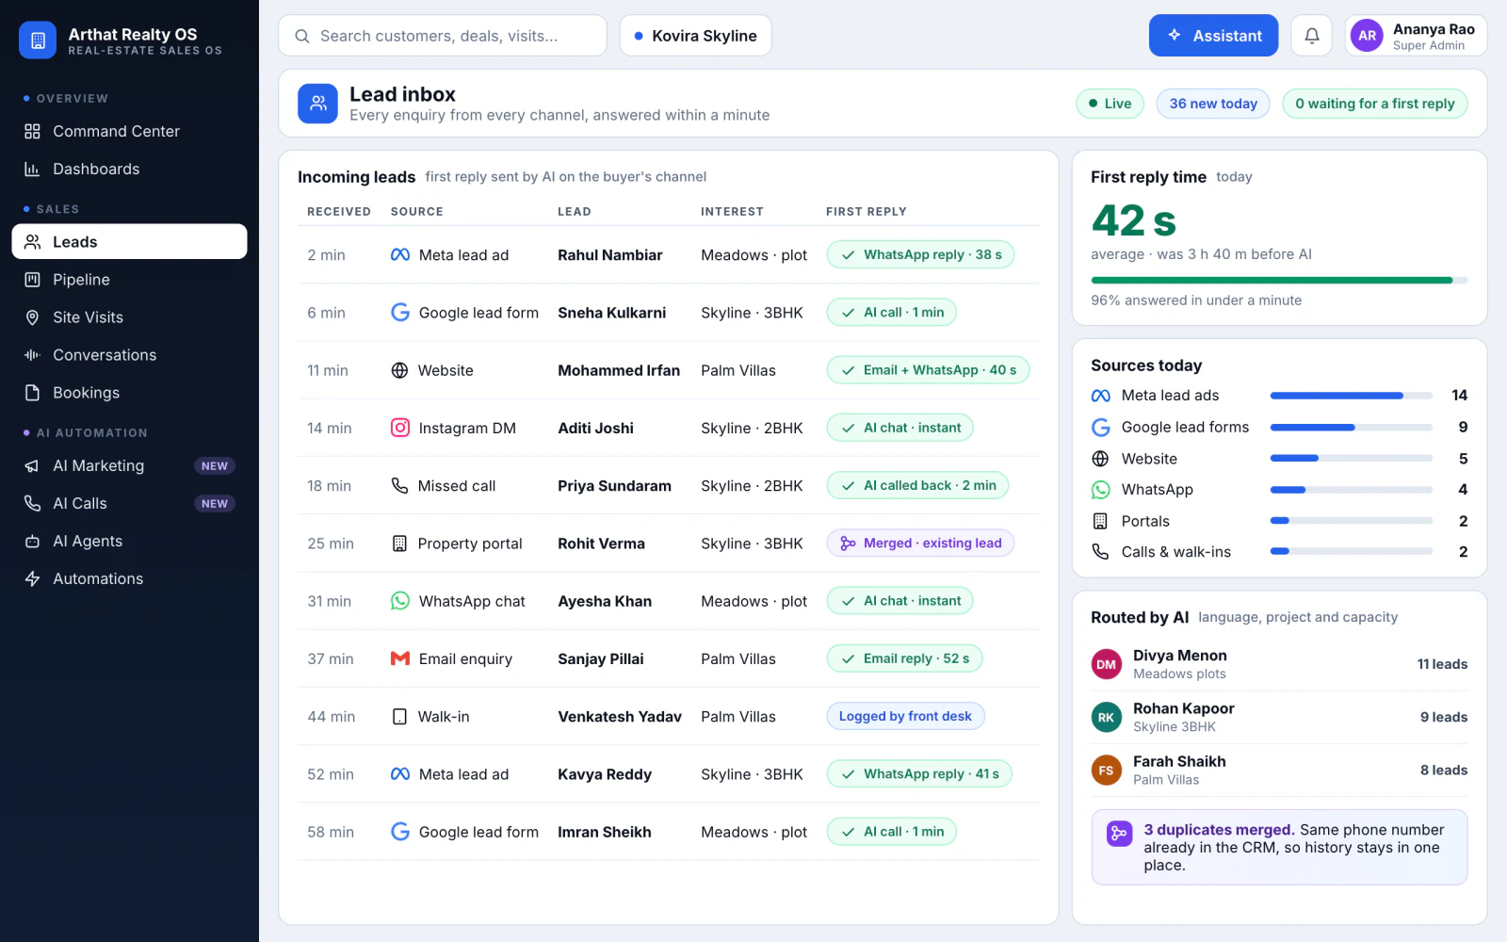Open Site Visits page
The width and height of the screenshot is (1507, 942).
129,317
